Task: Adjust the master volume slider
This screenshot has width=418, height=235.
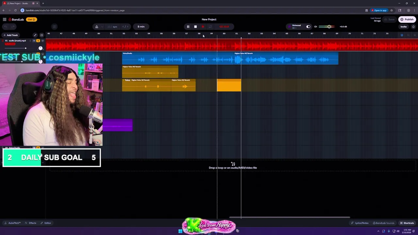Action: coord(328,27)
